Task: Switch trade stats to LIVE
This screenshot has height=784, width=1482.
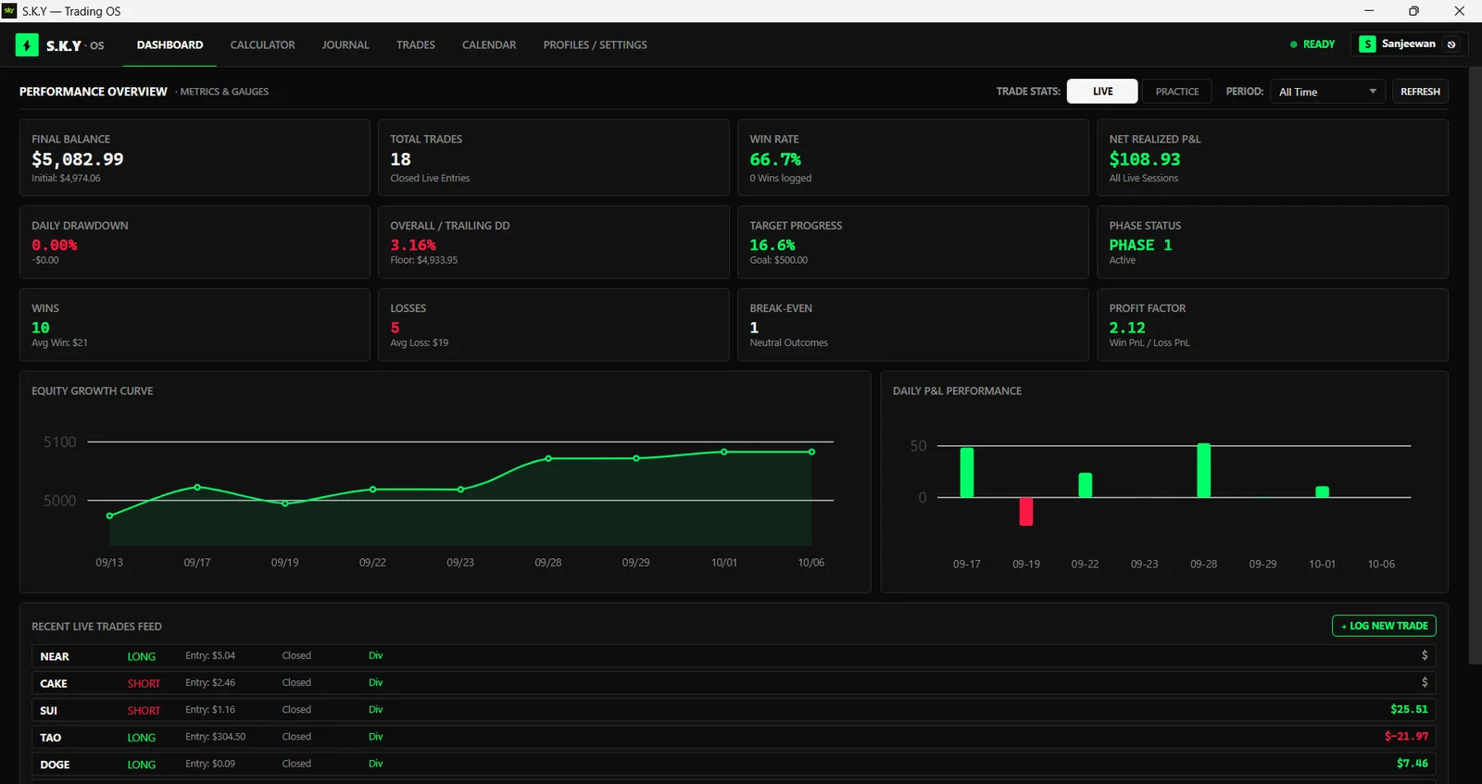Action: [1102, 92]
